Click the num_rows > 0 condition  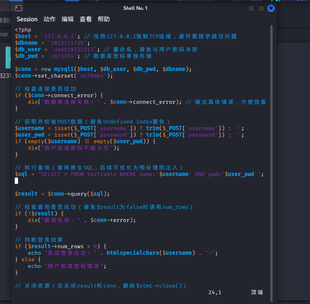[x=77, y=247]
